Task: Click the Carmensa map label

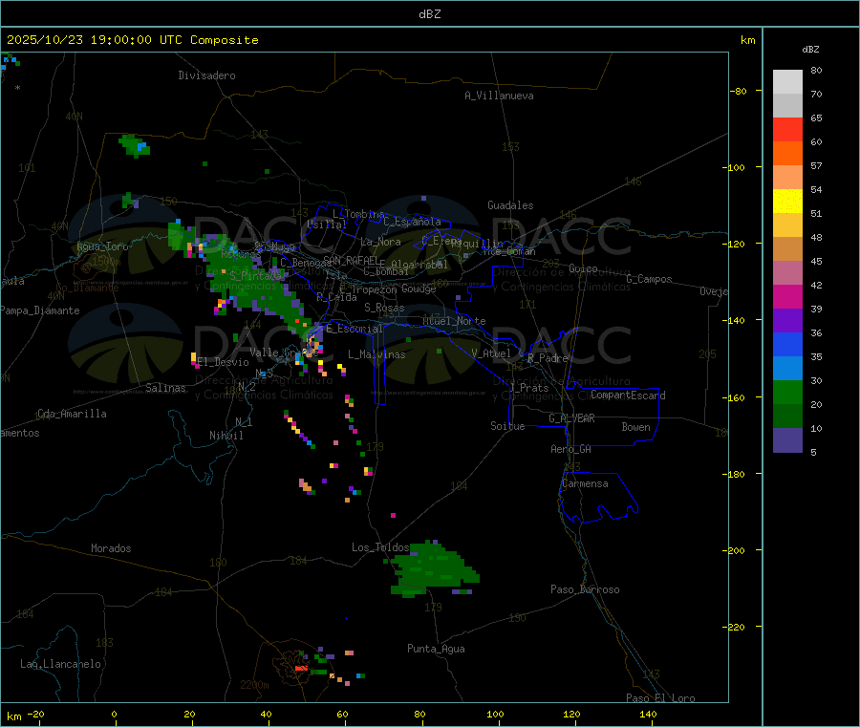Action: [x=585, y=483]
